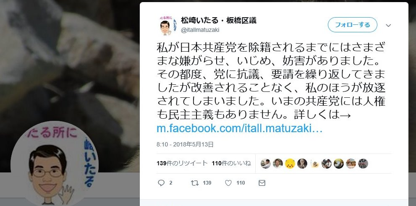This screenshot has width=416, height=206.
Task: Open last liker avatar in the row
Action: [363, 164]
